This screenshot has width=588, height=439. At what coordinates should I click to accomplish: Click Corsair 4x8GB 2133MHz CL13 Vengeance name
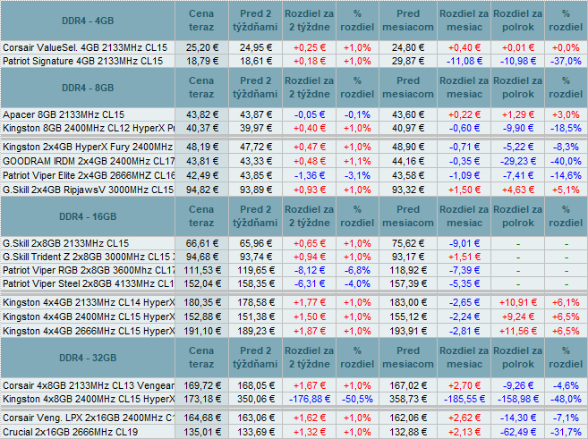(x=89, y=385)
